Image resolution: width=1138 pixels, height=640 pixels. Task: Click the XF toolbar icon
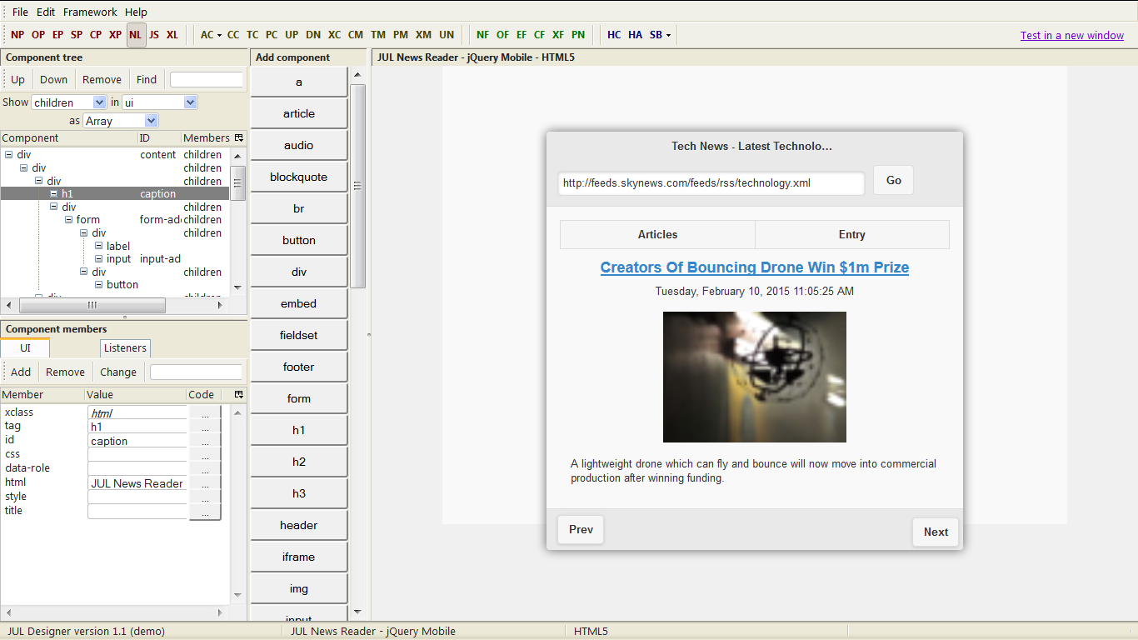[x=558, y=34]
